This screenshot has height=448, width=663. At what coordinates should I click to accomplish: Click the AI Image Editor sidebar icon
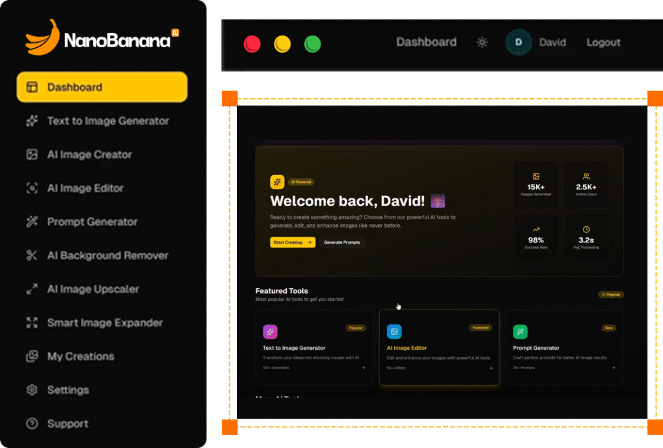point(32,188)
